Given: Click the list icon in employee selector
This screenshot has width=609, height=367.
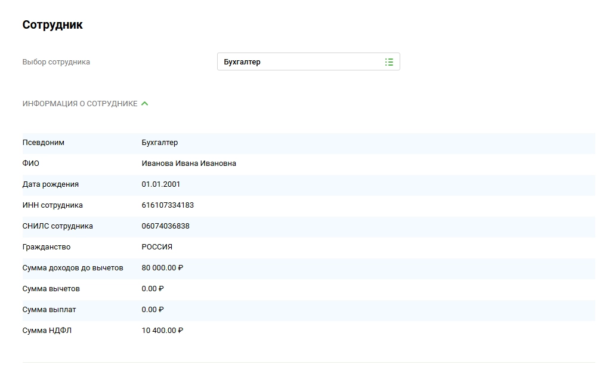Looking at the screenshot, I should point(389,62).
